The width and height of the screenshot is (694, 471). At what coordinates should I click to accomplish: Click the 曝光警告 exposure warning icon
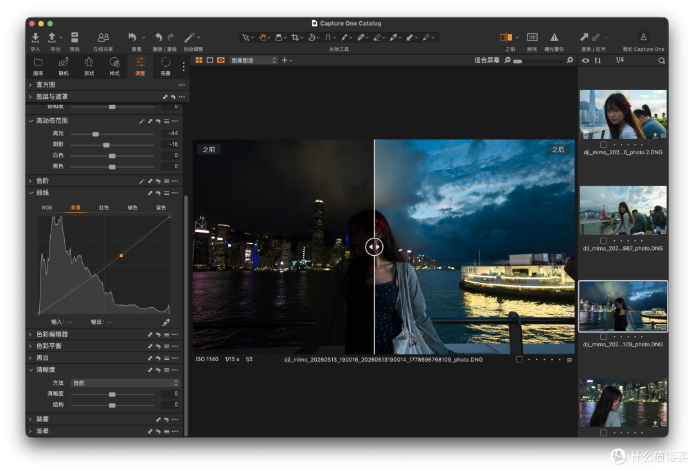554,37
